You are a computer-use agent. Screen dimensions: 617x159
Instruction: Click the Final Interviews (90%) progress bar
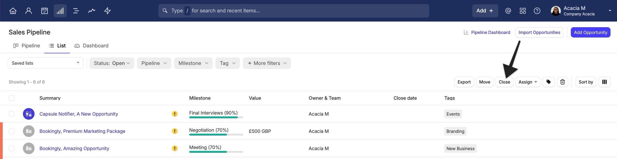click(216, 117)
